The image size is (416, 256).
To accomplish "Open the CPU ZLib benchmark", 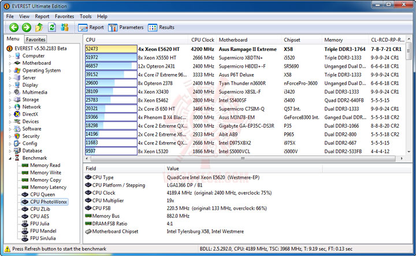I will (40, 209).
